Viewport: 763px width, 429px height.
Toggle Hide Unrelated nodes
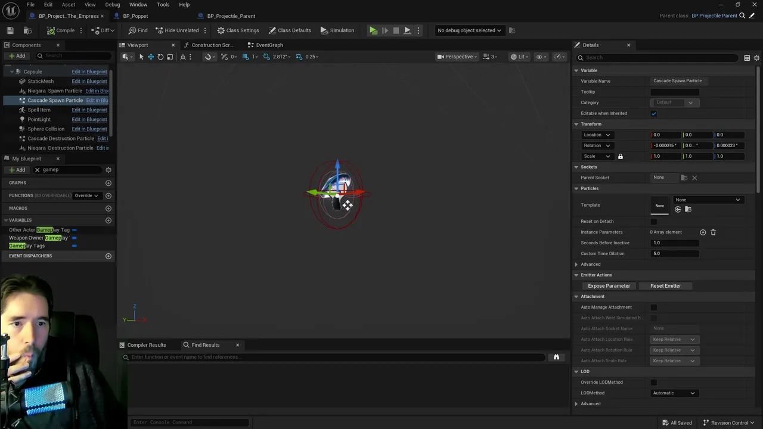[177, 30]
